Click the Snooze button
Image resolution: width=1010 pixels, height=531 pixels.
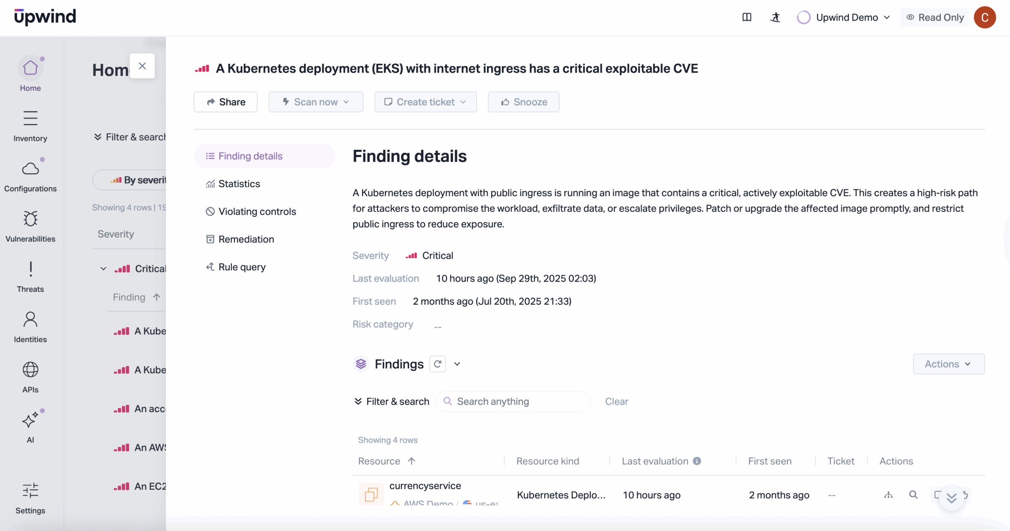coord(523,102)
